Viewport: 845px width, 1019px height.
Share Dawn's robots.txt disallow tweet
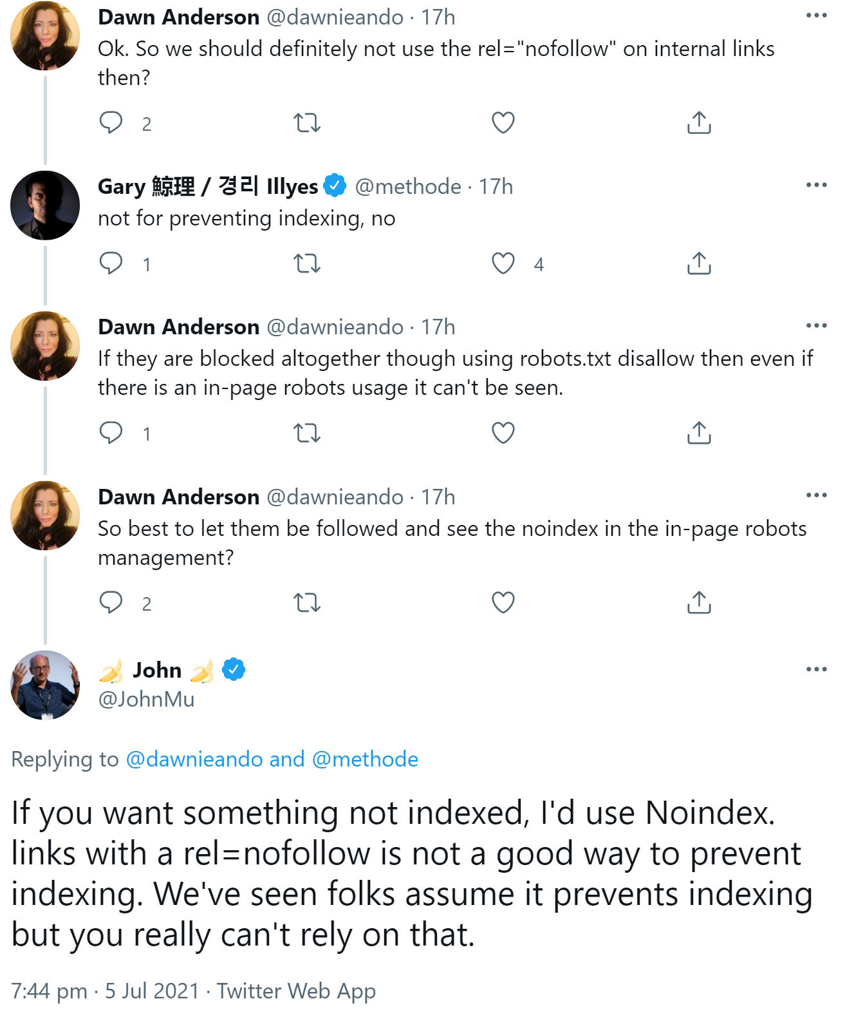tap(699, 433)
